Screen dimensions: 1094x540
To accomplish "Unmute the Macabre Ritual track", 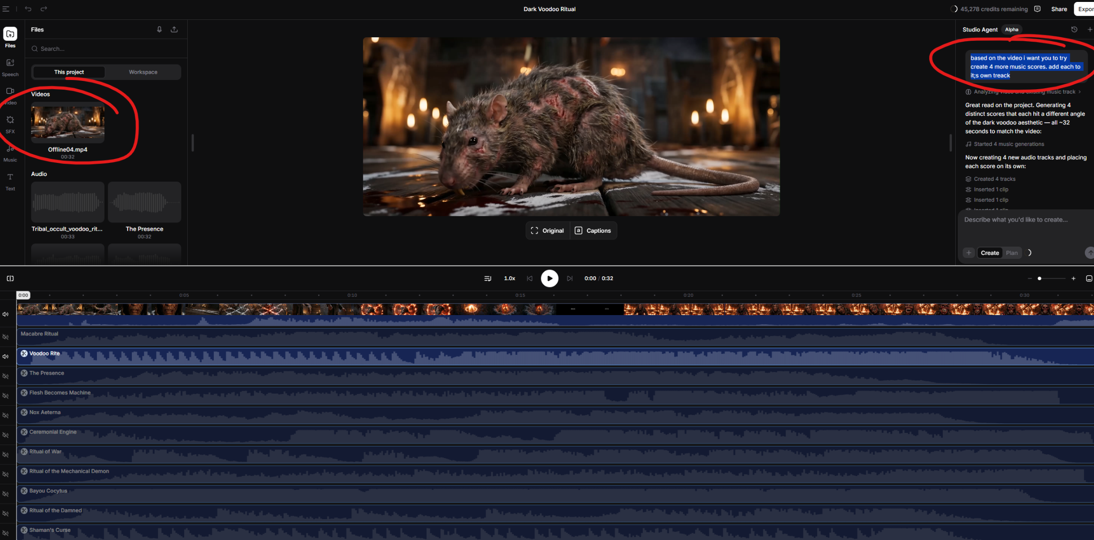I will (6, 337).
